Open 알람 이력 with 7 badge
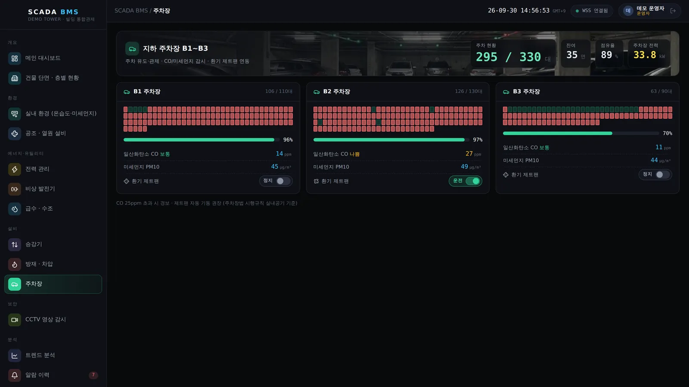The height and width of the screenshot is (387, 689). [53, 375]
